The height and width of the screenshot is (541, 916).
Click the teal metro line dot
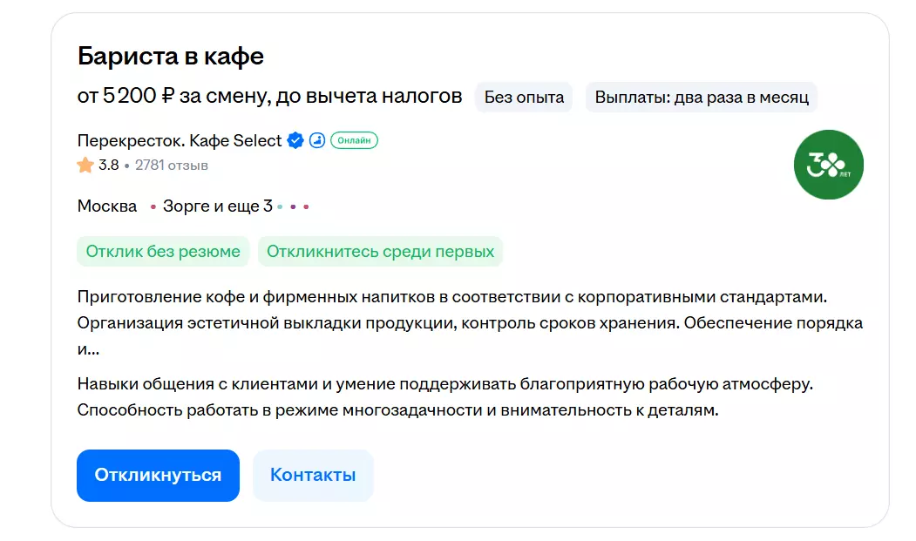pos(280,207)
